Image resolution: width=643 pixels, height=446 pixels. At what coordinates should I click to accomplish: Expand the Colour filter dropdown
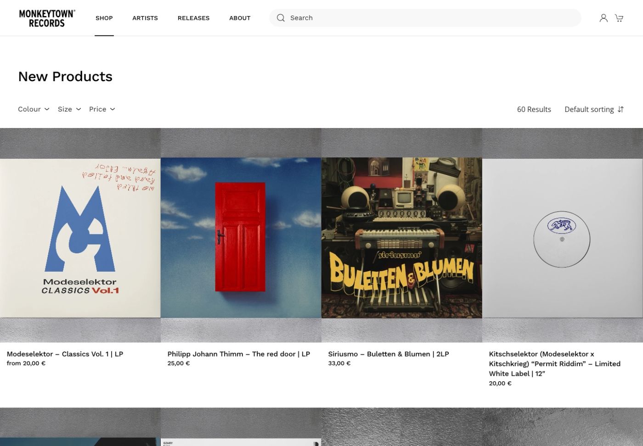pos(34,109)
